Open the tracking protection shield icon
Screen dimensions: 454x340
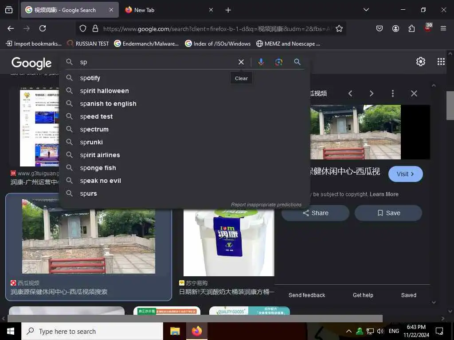coord(83,29)
